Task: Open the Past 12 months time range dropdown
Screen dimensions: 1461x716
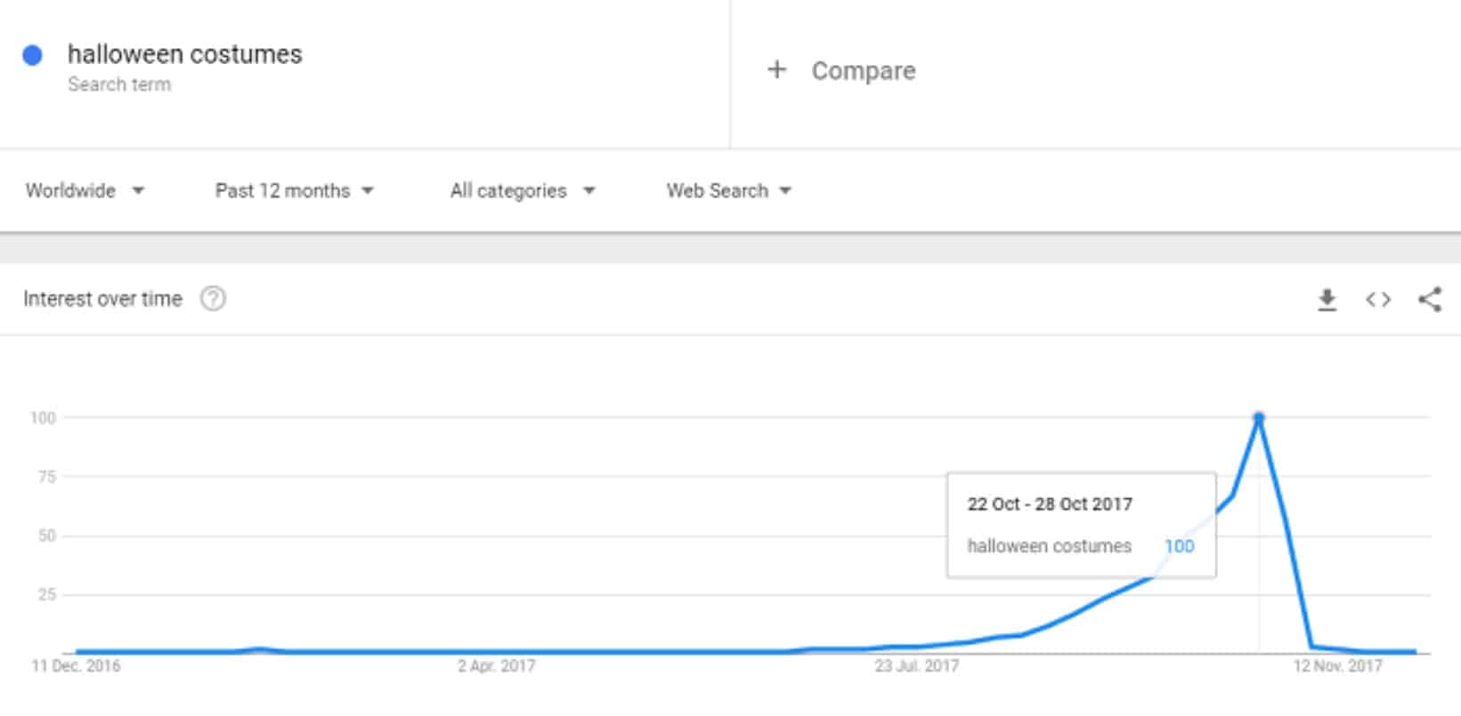Action: [295, 190]
